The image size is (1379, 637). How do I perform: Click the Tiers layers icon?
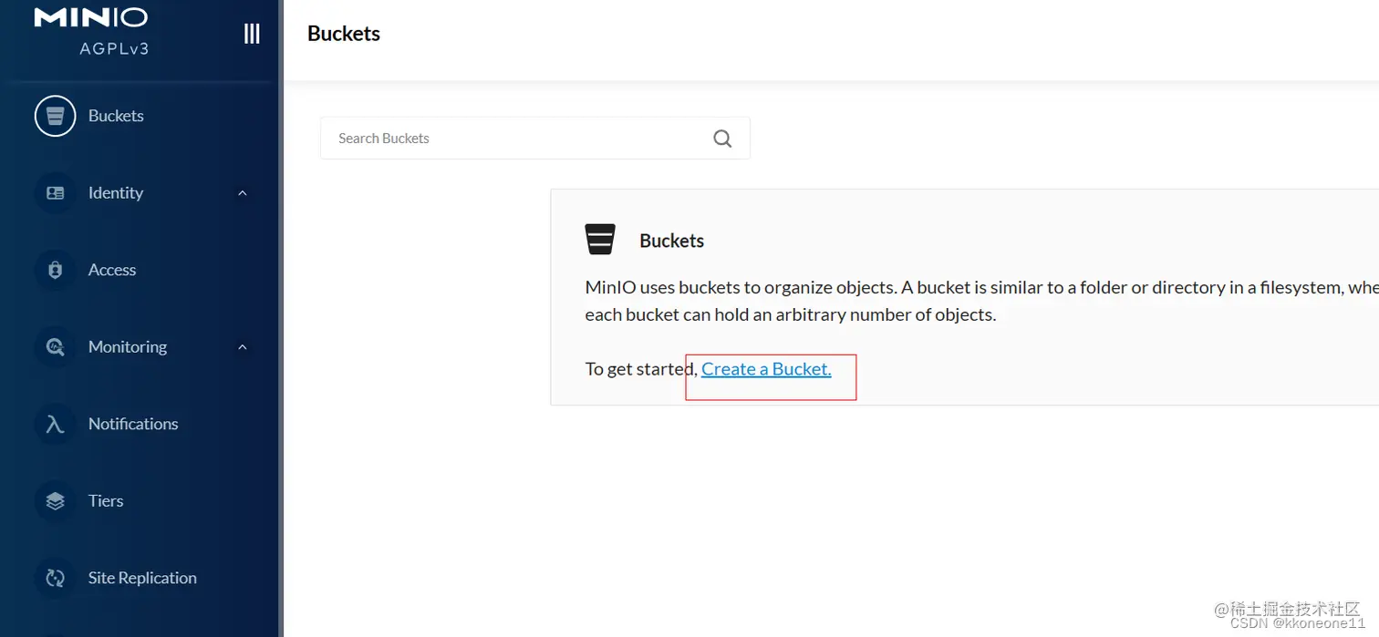(x=55, y=501)
